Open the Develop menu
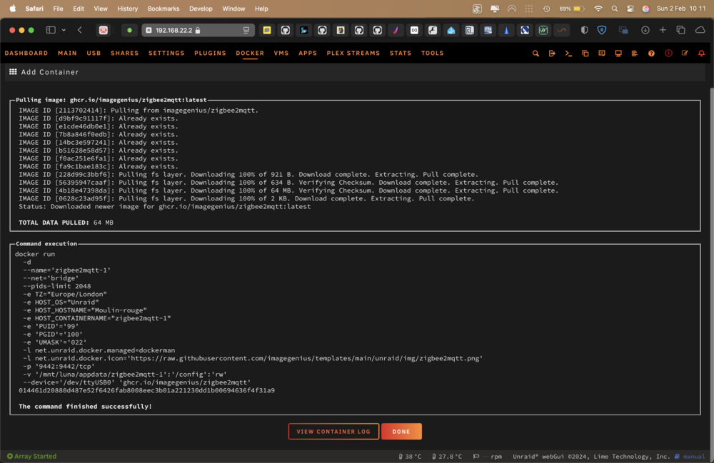 click(x=201, y=8)
